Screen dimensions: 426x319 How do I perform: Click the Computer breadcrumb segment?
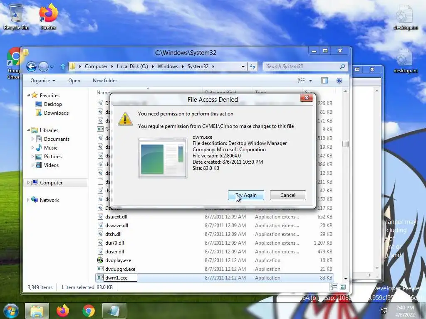click(96, 66)
